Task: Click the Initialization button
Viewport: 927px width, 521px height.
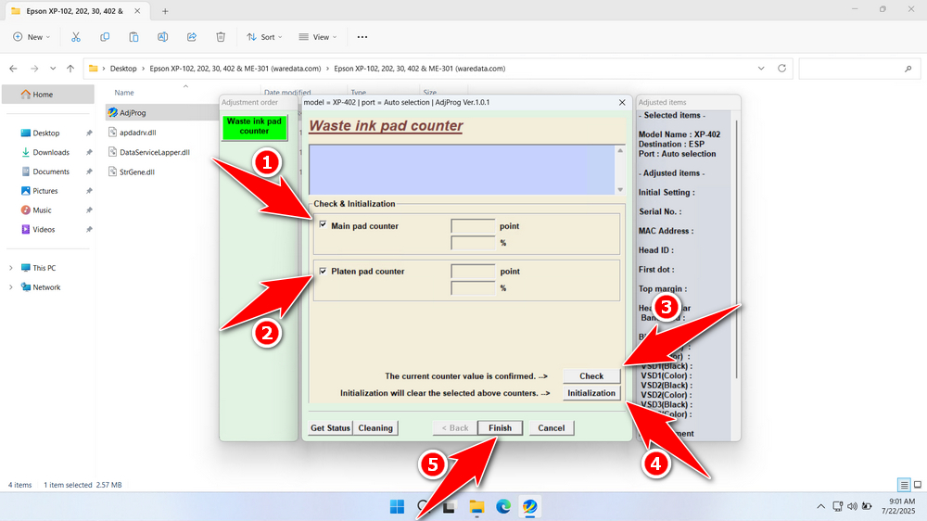Action: 591,393
